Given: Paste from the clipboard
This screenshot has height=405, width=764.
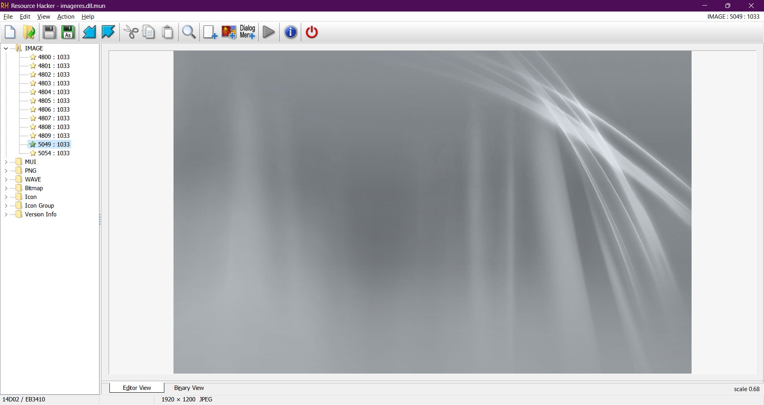Looking at the screenshot, I should 167,32.
